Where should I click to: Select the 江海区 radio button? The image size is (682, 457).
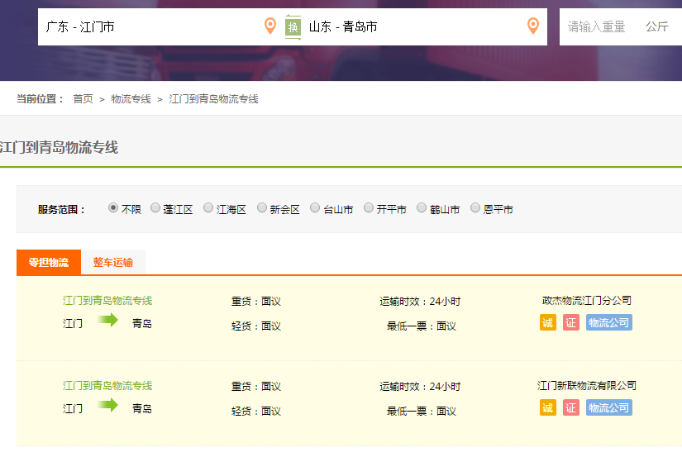pos(208,208)
